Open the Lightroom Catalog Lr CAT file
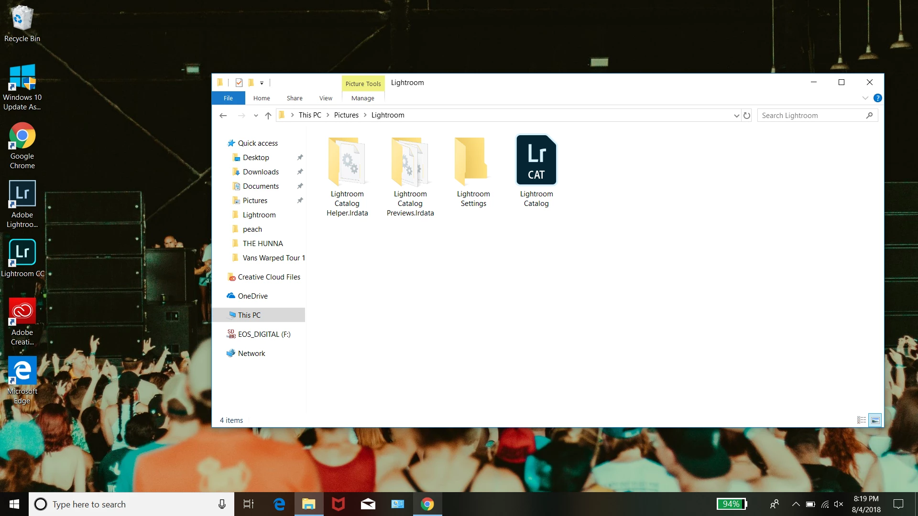The image size is (918, 516). coord(536,161)
